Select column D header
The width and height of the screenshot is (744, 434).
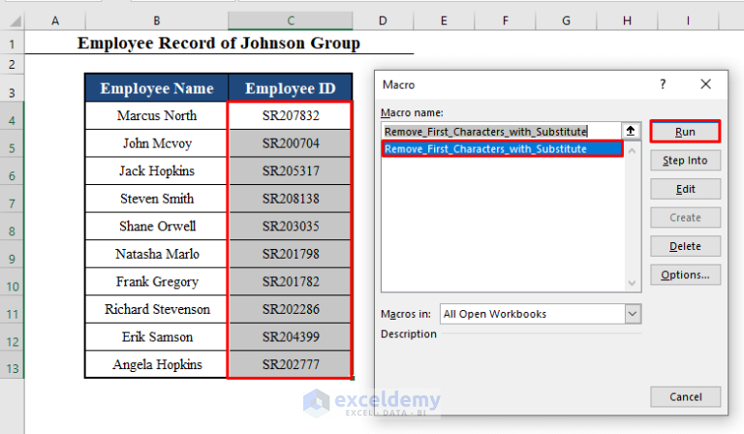[383, 21]
